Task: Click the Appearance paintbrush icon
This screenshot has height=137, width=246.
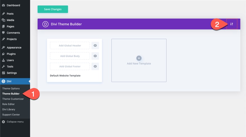Action: pos(3,48)
